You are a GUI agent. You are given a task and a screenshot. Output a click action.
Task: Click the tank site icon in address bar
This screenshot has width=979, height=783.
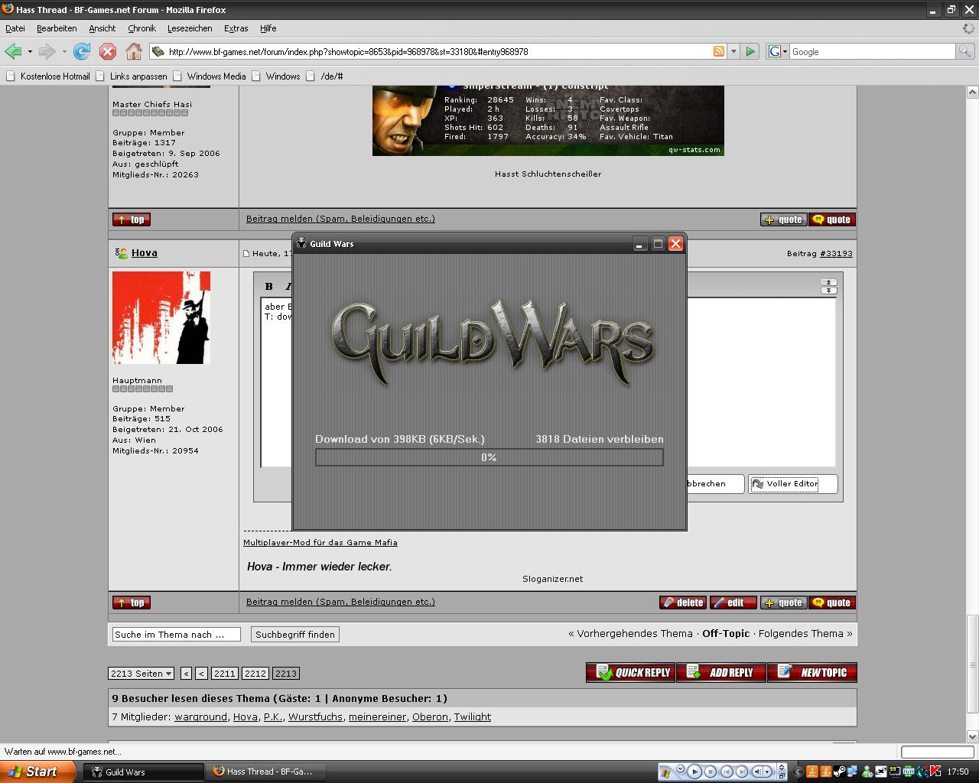coord(158,51)
